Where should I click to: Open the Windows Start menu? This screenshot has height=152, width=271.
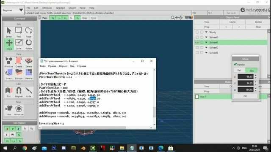point(5,148)
